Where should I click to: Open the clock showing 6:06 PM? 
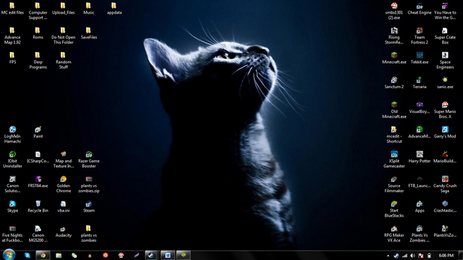pos(446,256)
